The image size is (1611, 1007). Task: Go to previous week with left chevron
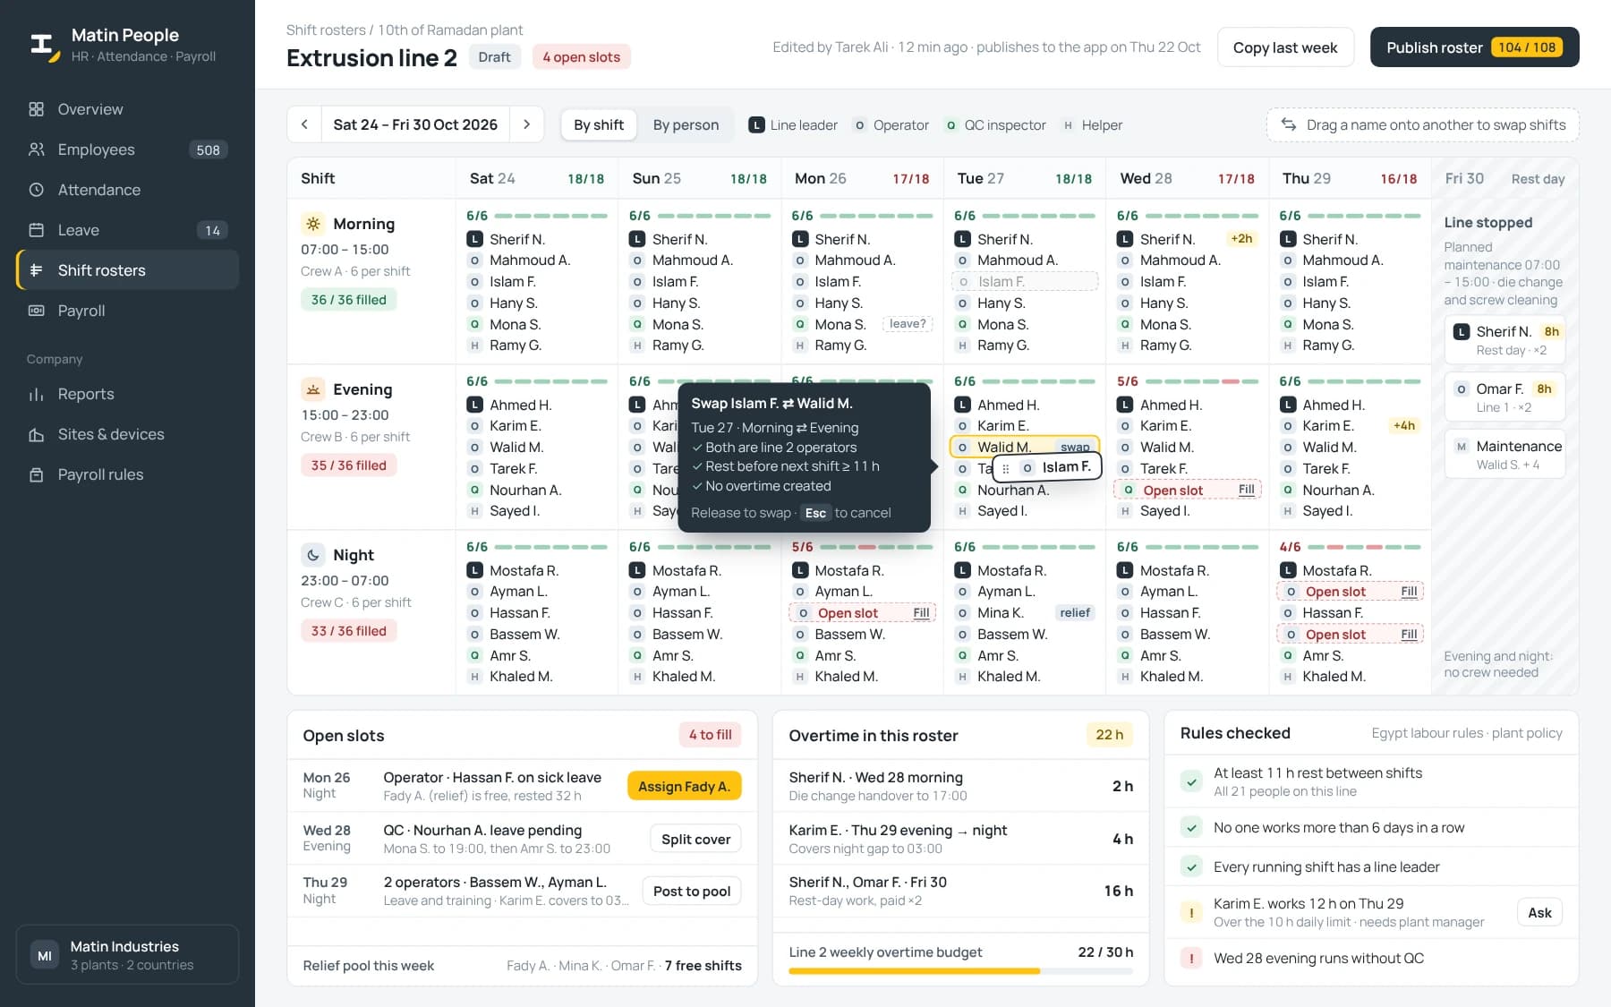point(304,124)
